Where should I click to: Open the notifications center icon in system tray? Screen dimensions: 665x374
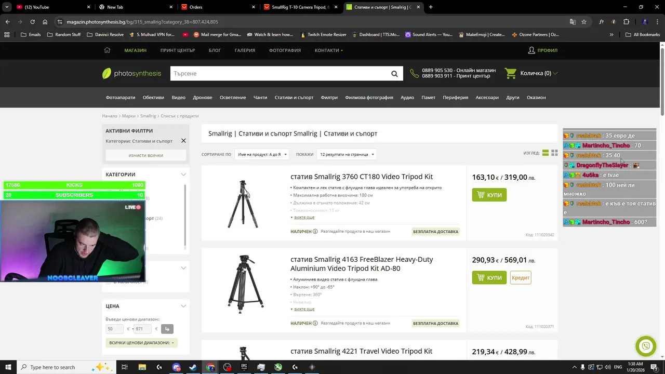tap(654, 367)
